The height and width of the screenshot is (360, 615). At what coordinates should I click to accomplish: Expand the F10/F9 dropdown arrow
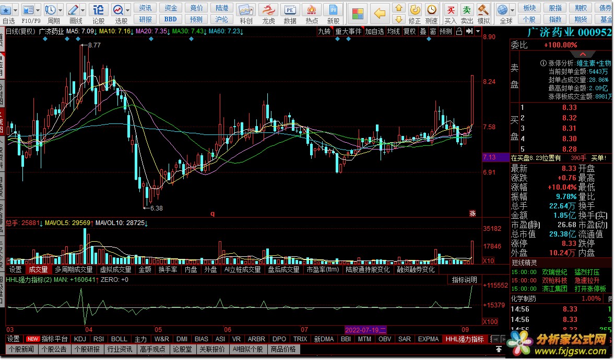tap(38, 10)
